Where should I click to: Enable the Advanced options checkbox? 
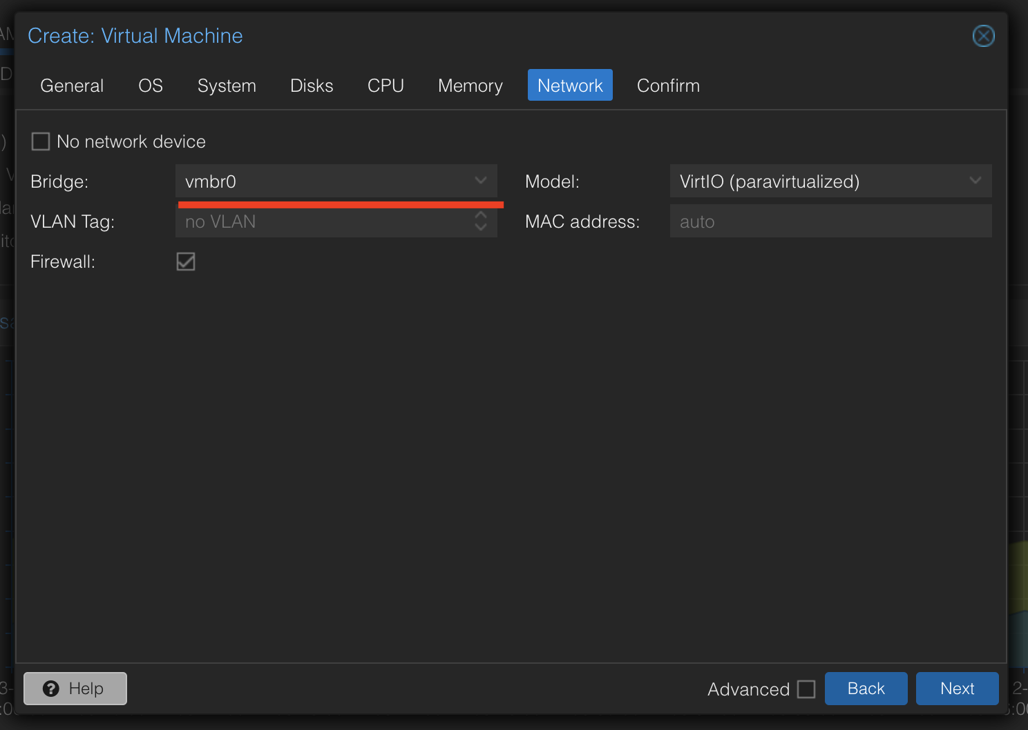806,689
